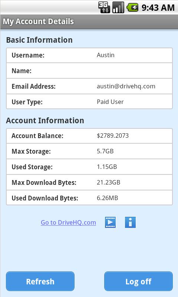Tap the Refresh button
The width and height of the screenshot is (178, 297).
tap(40, 281)
